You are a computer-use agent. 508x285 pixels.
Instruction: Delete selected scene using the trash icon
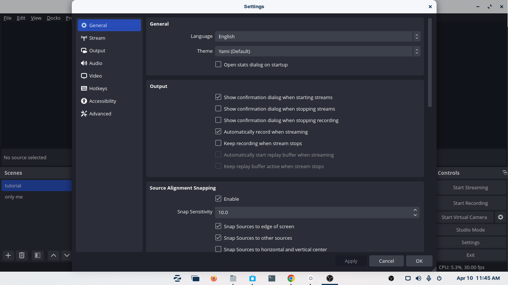22,255
